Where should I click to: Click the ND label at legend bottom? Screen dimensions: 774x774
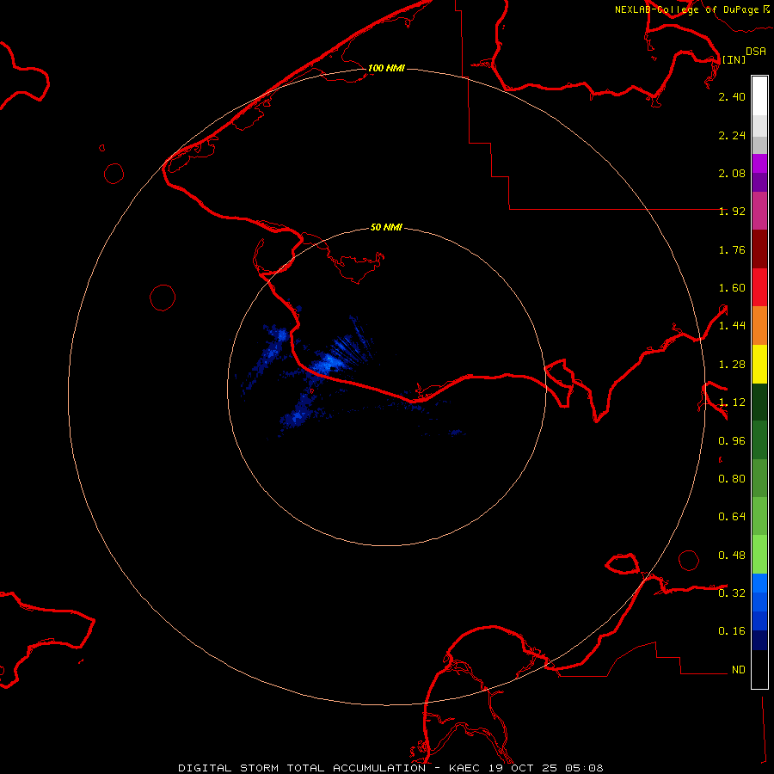point(738,669)
